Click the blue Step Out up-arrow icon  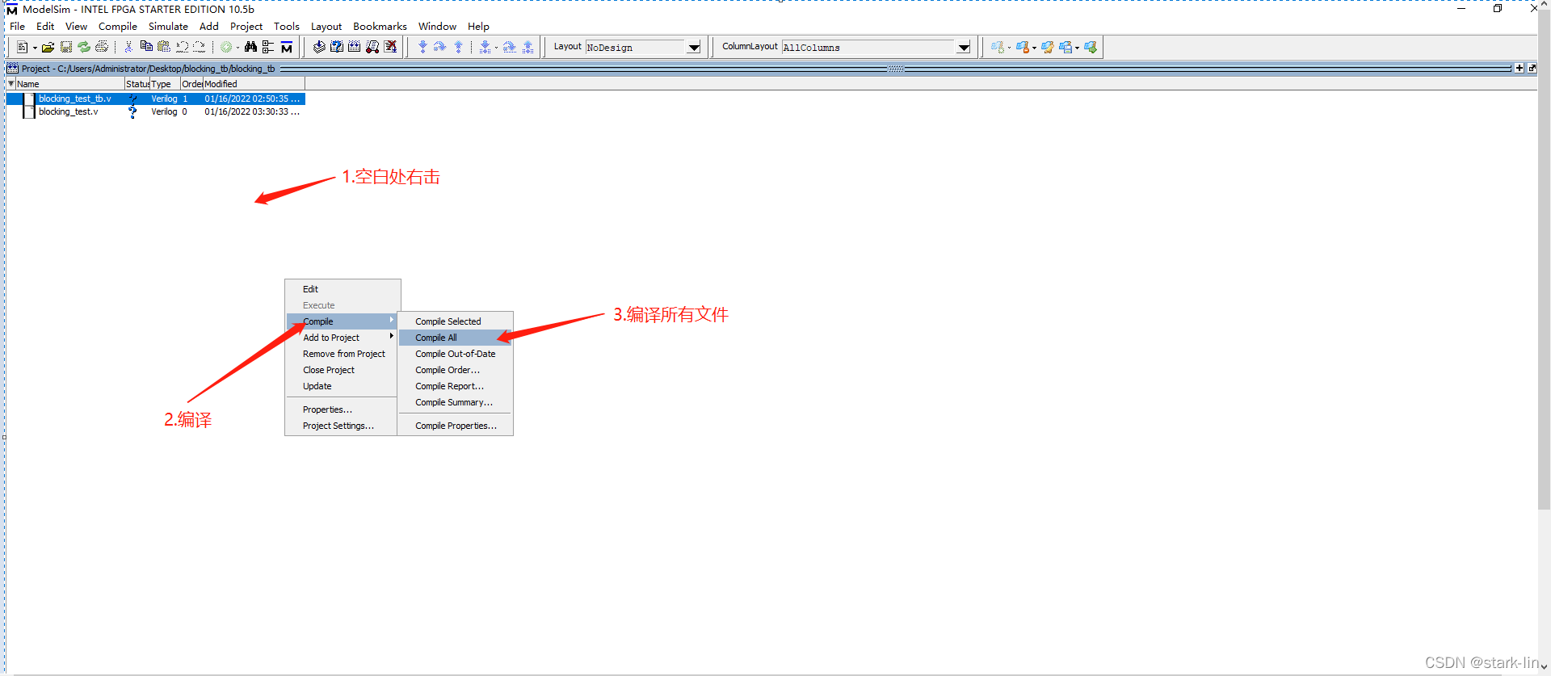tap(458, 47)
